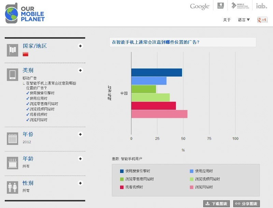This screenshot has height=208, width=273.
Task: Click the 下载图表 download button
Action: pos(217,204)
